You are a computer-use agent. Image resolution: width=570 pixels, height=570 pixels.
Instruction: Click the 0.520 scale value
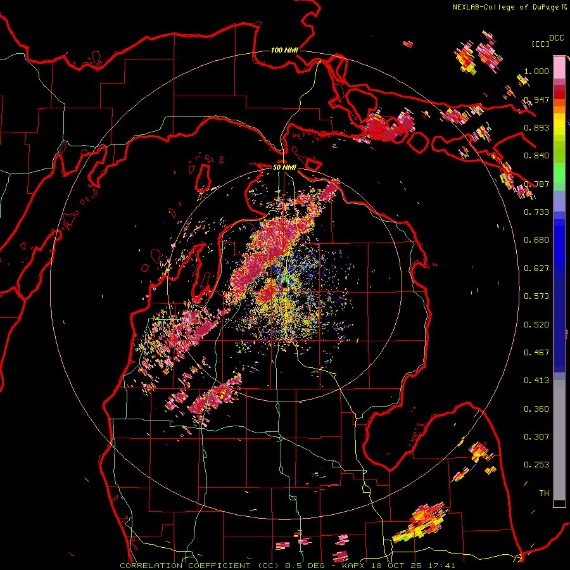[536, 325]
